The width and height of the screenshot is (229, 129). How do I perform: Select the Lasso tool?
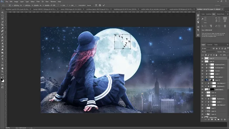(3, 19)
